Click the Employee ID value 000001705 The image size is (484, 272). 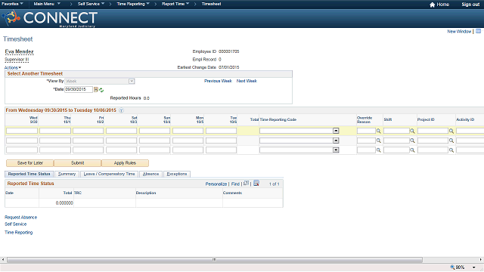tap(228, 51)
